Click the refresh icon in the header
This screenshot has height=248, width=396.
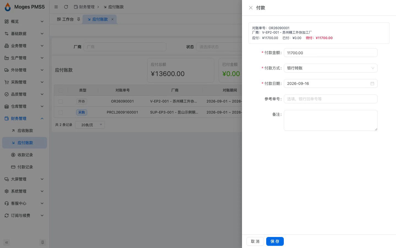[x=66, y=7]
